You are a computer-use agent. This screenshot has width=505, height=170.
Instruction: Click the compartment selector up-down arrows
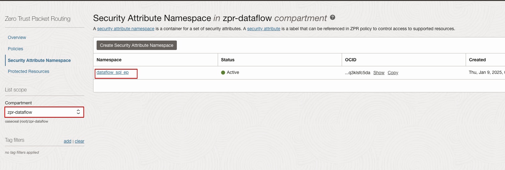point(78,112)
